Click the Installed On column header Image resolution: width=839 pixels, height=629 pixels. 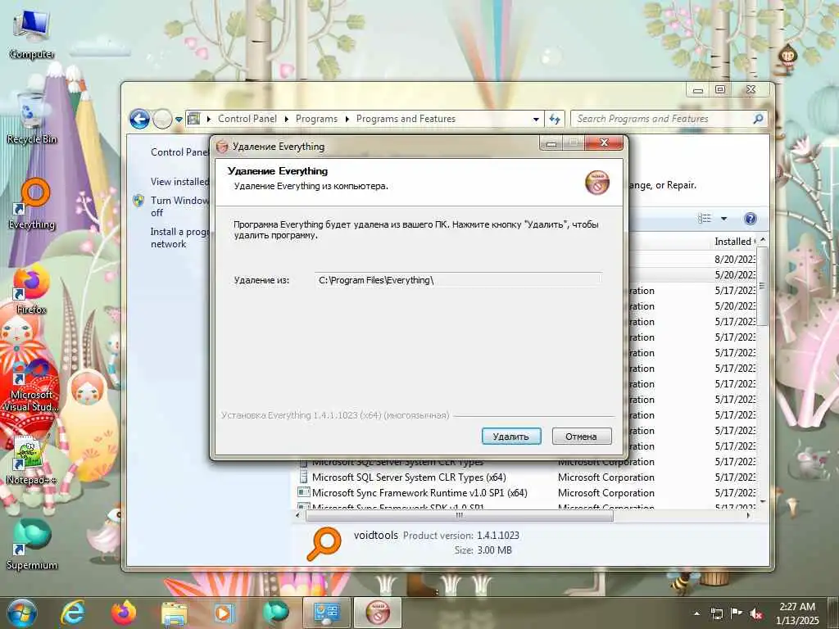point(736,242)
